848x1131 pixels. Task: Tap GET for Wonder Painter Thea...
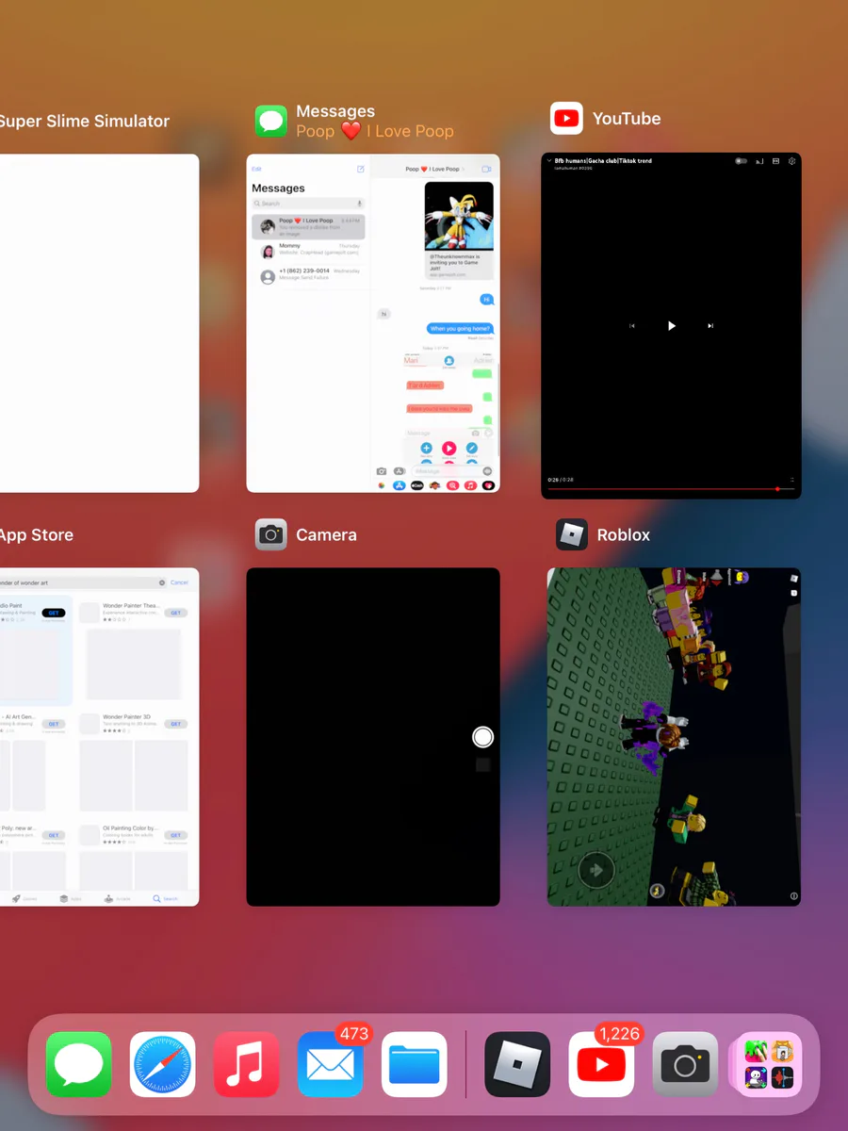(175, 613)
